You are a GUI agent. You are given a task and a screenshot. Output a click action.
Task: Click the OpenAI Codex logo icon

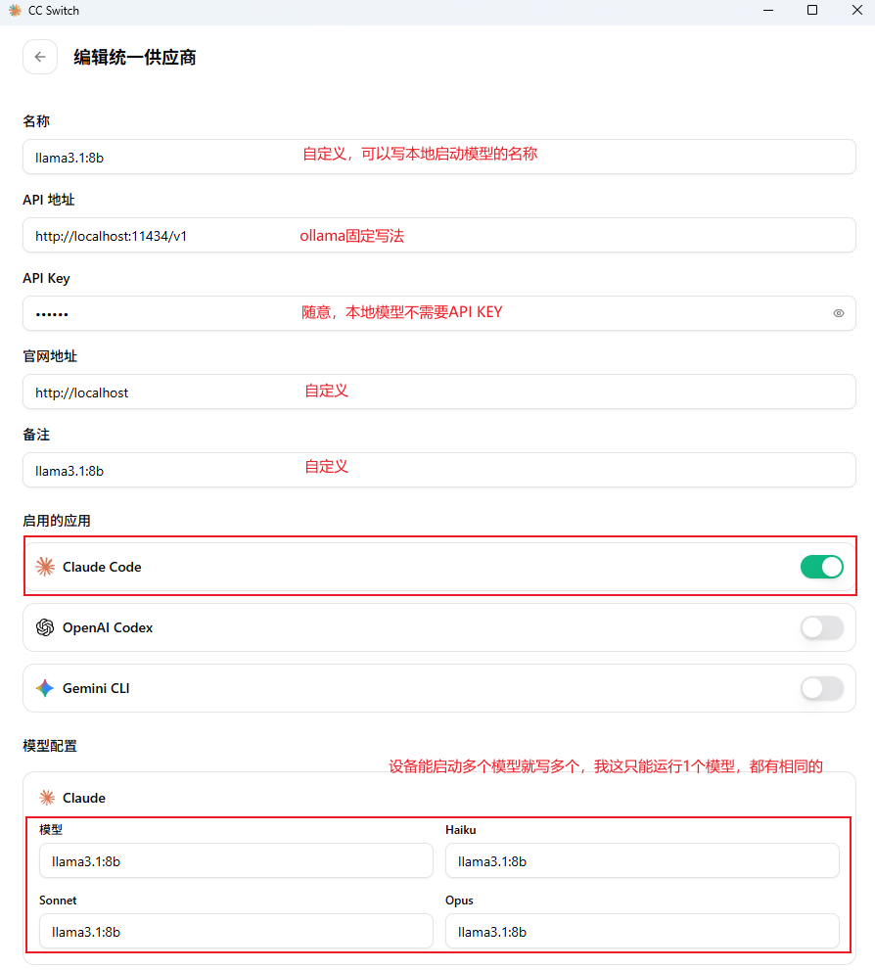coord(45,627)
